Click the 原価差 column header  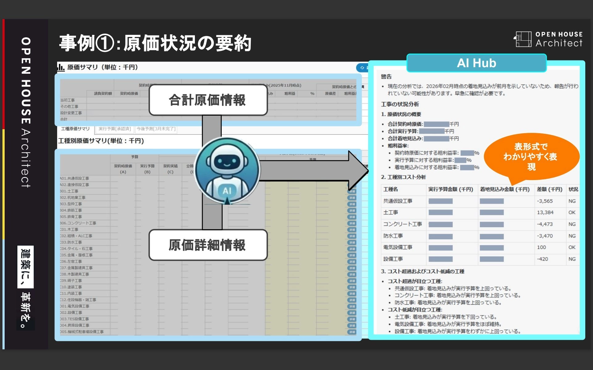click(330, 93)
